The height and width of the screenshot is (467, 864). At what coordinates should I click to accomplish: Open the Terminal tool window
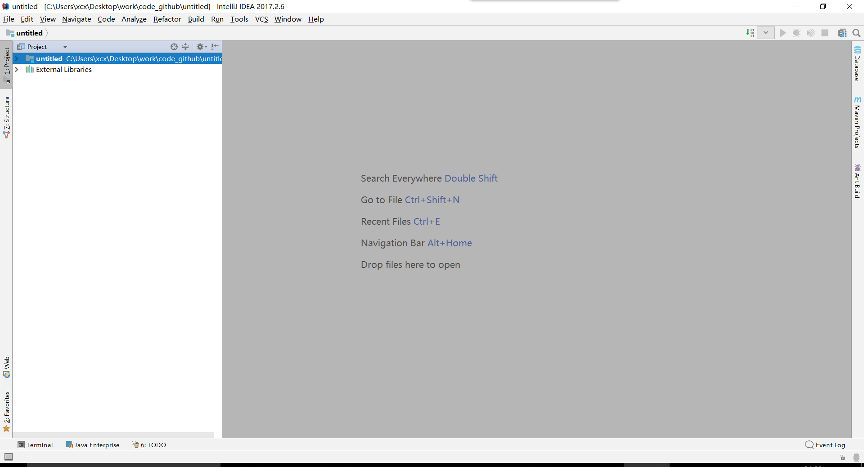35,445
